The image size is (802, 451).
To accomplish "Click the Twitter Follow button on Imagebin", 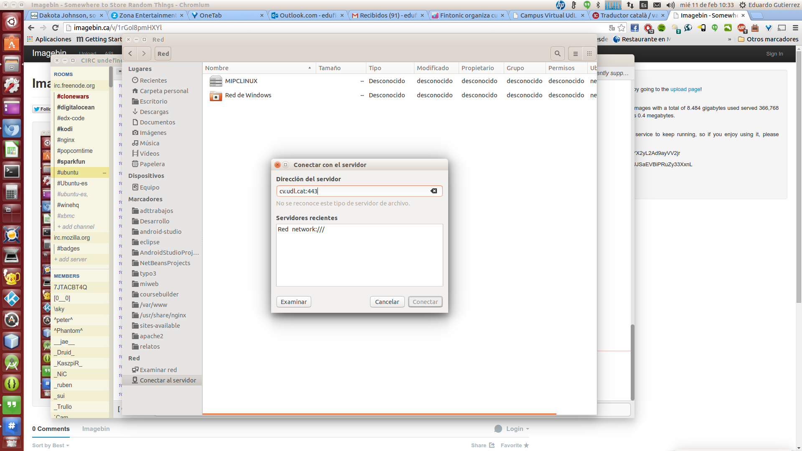I will pyautogui.click(x=42, y=109).
